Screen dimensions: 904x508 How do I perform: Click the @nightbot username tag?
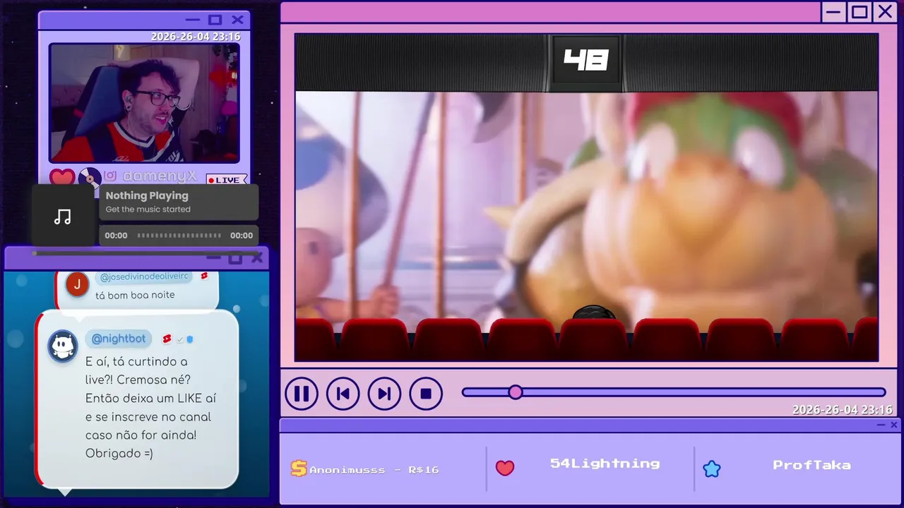[x=119, y=339]
